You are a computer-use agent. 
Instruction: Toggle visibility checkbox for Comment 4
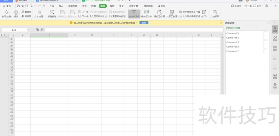(x=265, y=38)
